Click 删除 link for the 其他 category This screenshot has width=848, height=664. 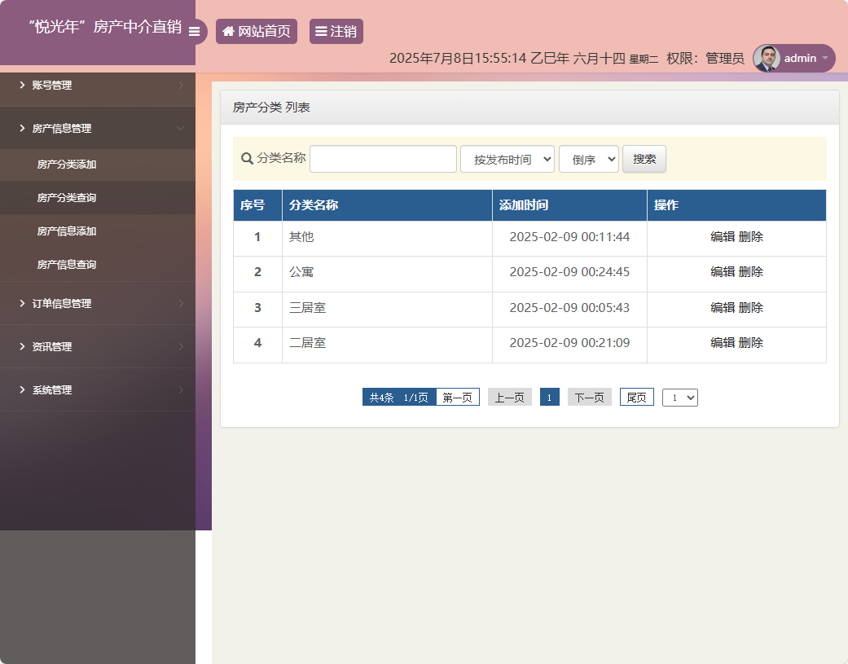click(x=751, y=236)
